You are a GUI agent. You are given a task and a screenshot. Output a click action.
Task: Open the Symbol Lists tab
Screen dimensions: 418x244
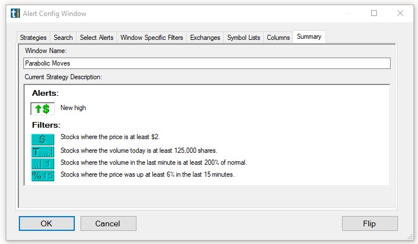tap(243, 38)
